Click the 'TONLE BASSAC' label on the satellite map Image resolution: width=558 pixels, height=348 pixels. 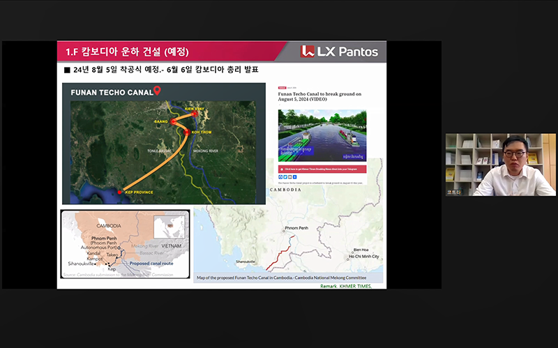[160, 151]
